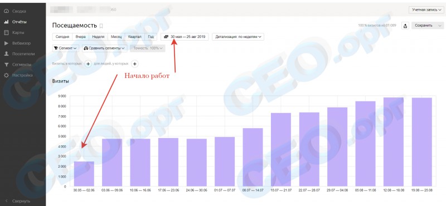Click the bar for week 10.06 — 16.06
The height and width of the screenshot is (206, 446).
click(140, 163)
